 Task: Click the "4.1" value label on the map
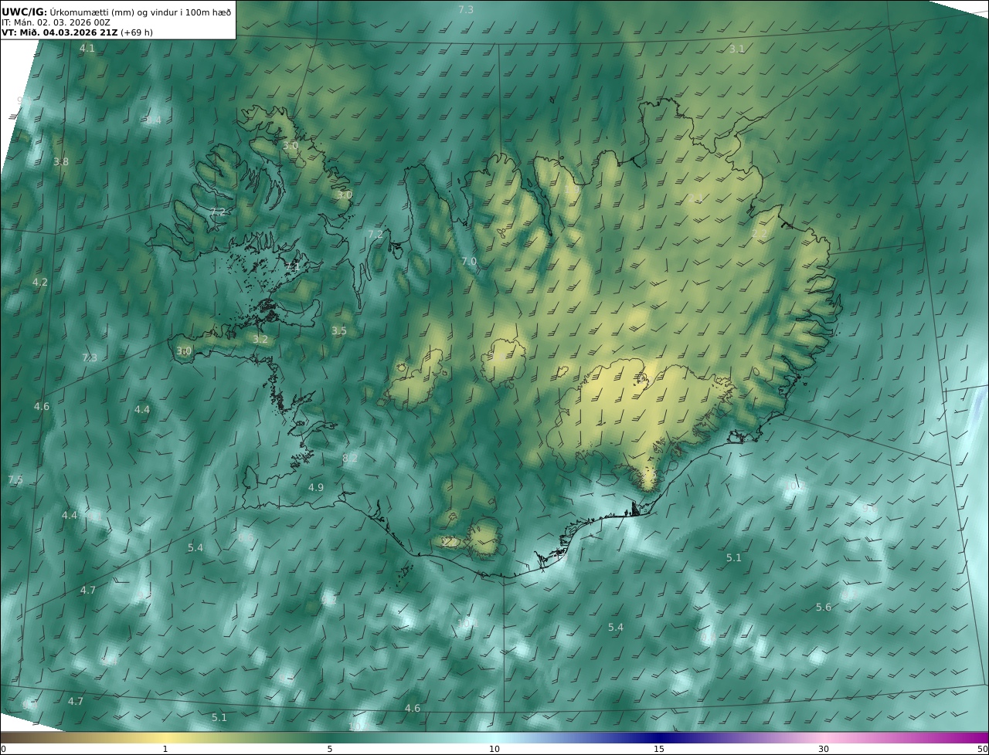pyautogui.click(x=87, y=48)
